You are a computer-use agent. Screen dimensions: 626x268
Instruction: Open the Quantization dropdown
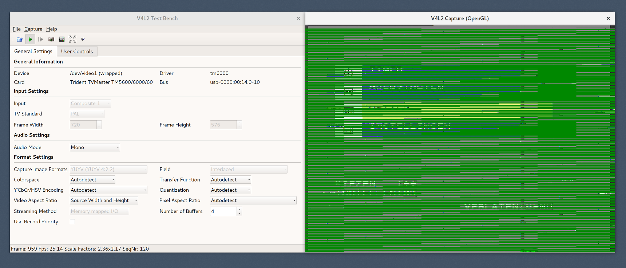pyautogui.click(x=230, y=190)
